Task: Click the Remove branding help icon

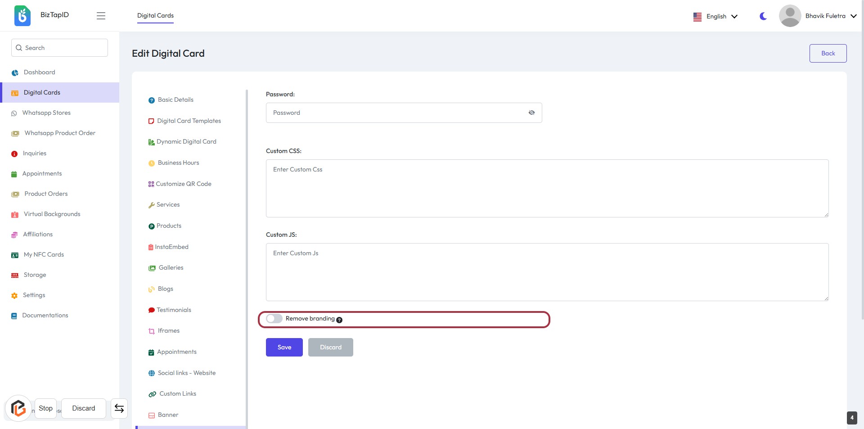Action: 339,320
